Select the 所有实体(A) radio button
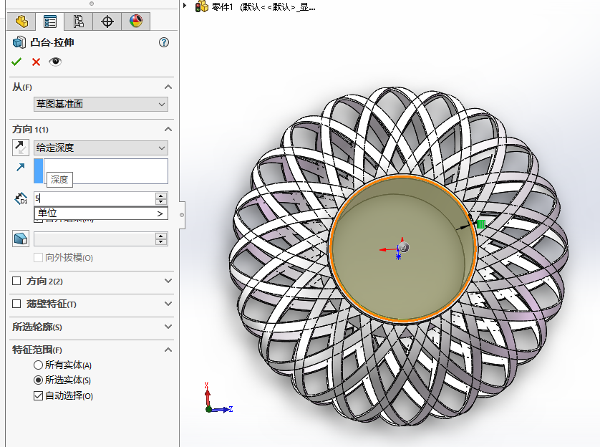Image resolution: width=600 pixels, height=447 pixels. coord(38,365)
